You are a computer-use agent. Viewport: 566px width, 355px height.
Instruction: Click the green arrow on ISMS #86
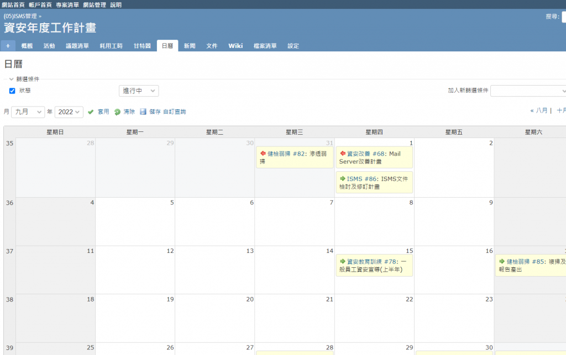pyautogui.click(x=343, y=179)
